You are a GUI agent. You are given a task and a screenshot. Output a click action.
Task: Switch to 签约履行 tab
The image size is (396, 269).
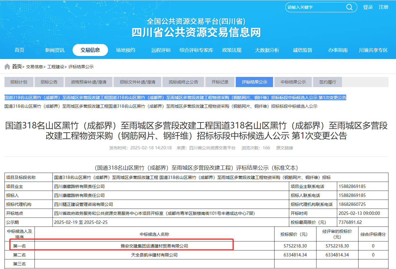point(328,82)
